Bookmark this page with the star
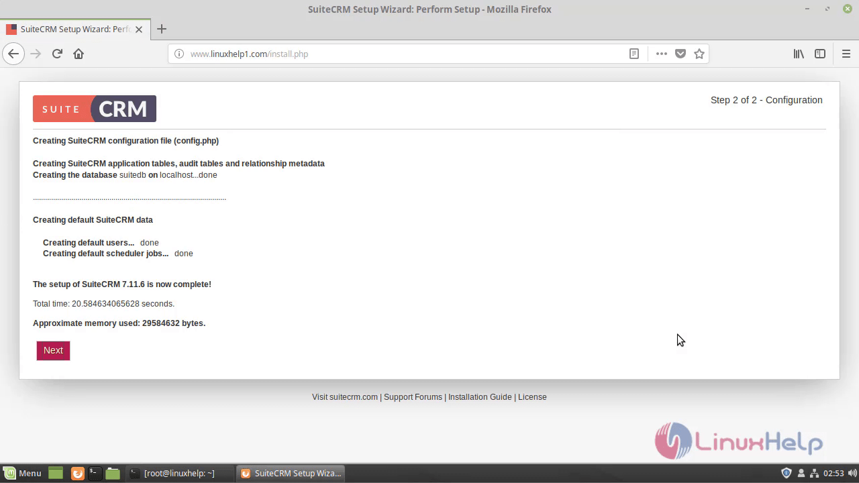 (699, 54)
